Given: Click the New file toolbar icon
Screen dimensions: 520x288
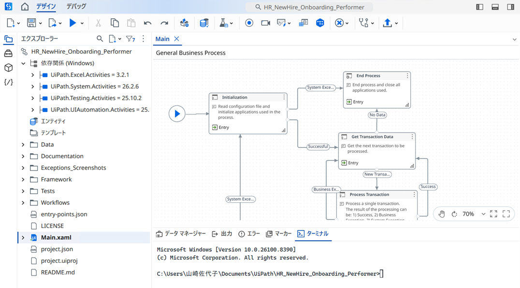Looking at the screenshot, I should tap(11, 23).
